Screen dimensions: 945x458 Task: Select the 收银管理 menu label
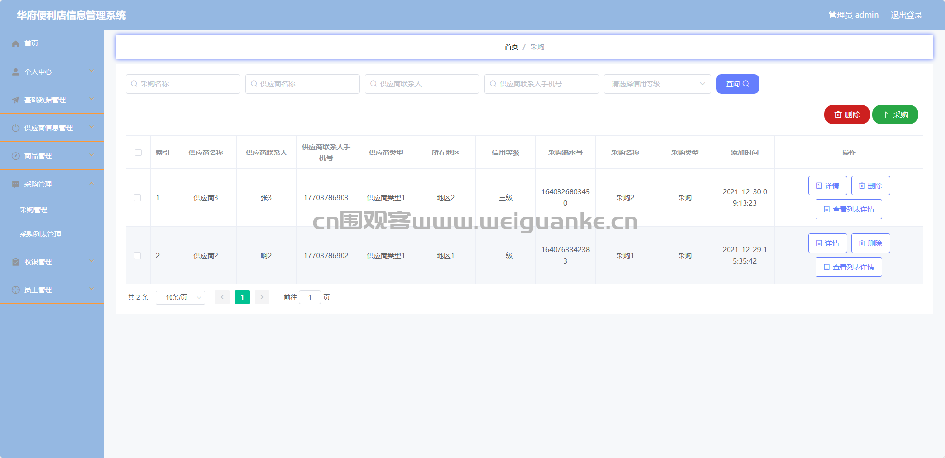(38, 262)
